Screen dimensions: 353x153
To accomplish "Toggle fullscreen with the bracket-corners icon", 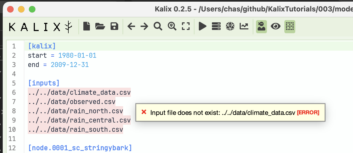I will (x=186, y=26).
